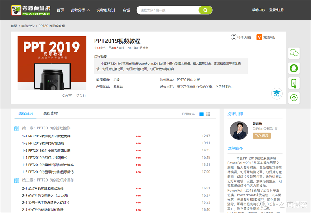
Task: Switch catalog to list layout icon
Action: tap(201, 114)
